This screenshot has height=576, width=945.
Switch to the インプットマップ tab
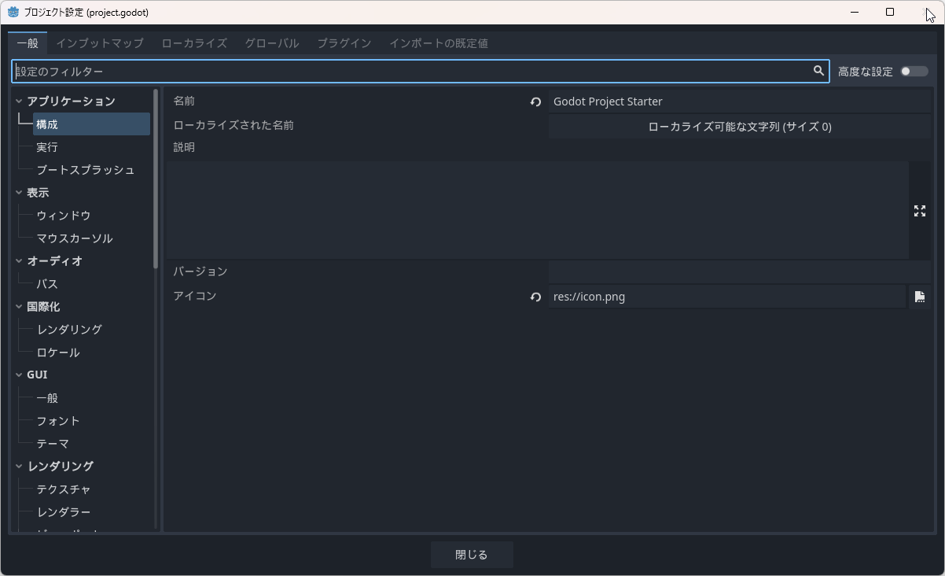(100, 43)
